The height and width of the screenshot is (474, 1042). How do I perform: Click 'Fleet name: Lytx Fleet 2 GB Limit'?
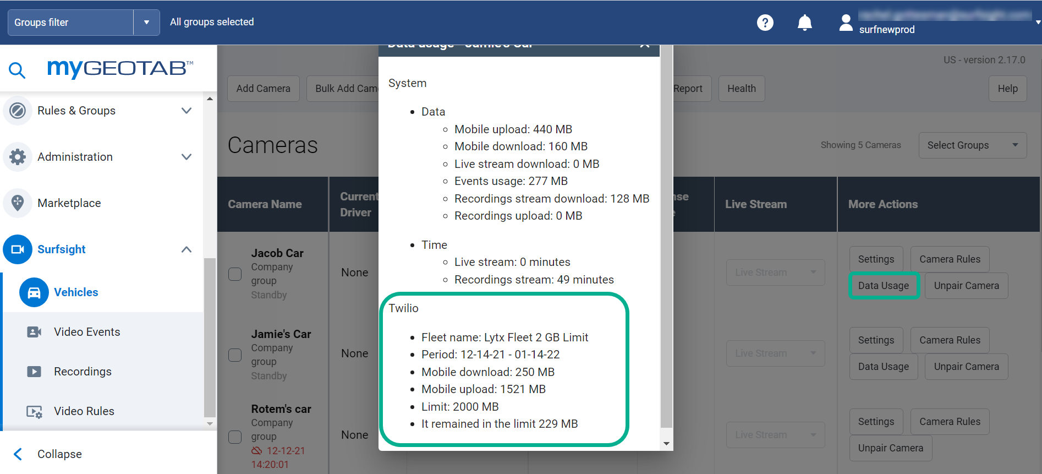pos(505,337)
